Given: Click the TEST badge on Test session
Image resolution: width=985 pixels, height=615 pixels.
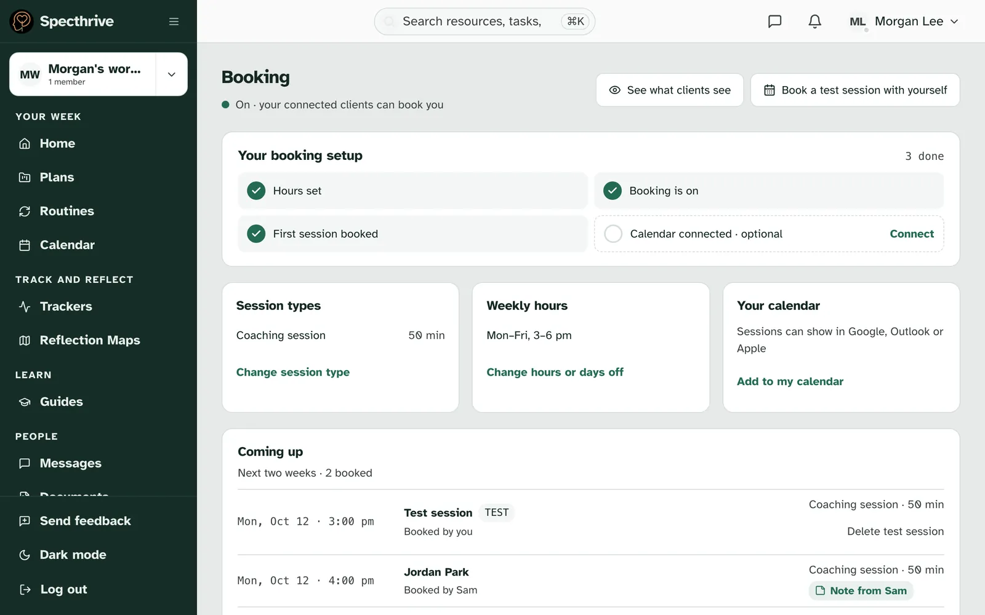Looking at the screenshot, I should (496, 513).
